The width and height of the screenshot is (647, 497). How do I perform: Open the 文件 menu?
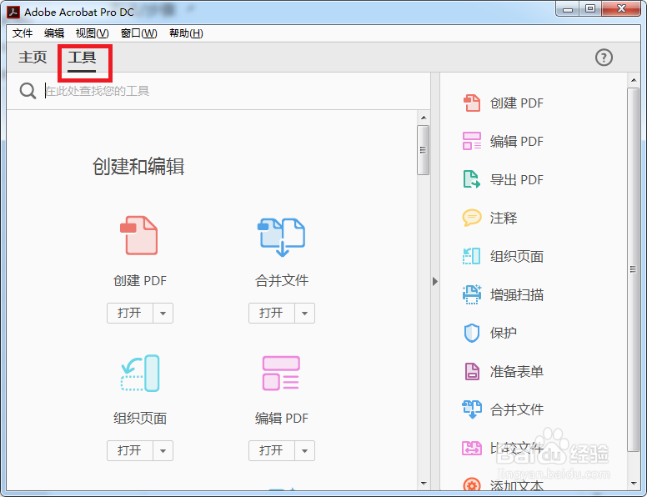coord(23,33)
